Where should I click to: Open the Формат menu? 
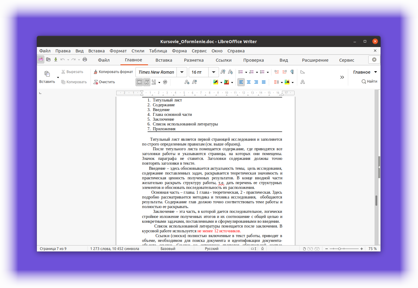[x=118, y=51]
